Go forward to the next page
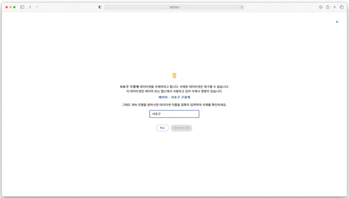 37,7
